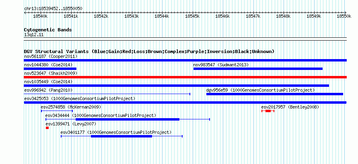Click the 18542k ruler tick label
Screen dimensions: 358x164
[x=101, y=16]
